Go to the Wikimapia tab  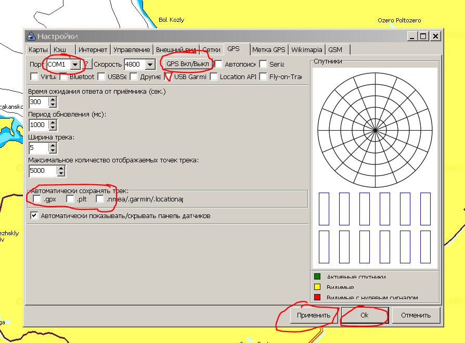[306, 49]
